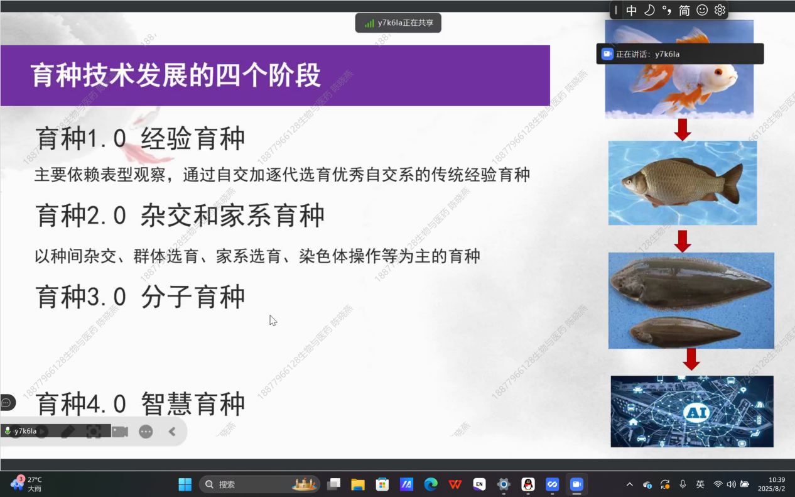This screenshot has width=795, height=497.
Task: Expand the hidden system tray icons chevron
Action: tap(630, 484)
